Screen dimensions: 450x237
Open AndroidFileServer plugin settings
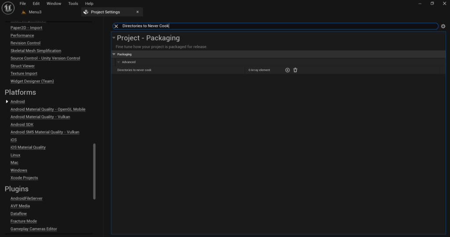tap(26, 198)
